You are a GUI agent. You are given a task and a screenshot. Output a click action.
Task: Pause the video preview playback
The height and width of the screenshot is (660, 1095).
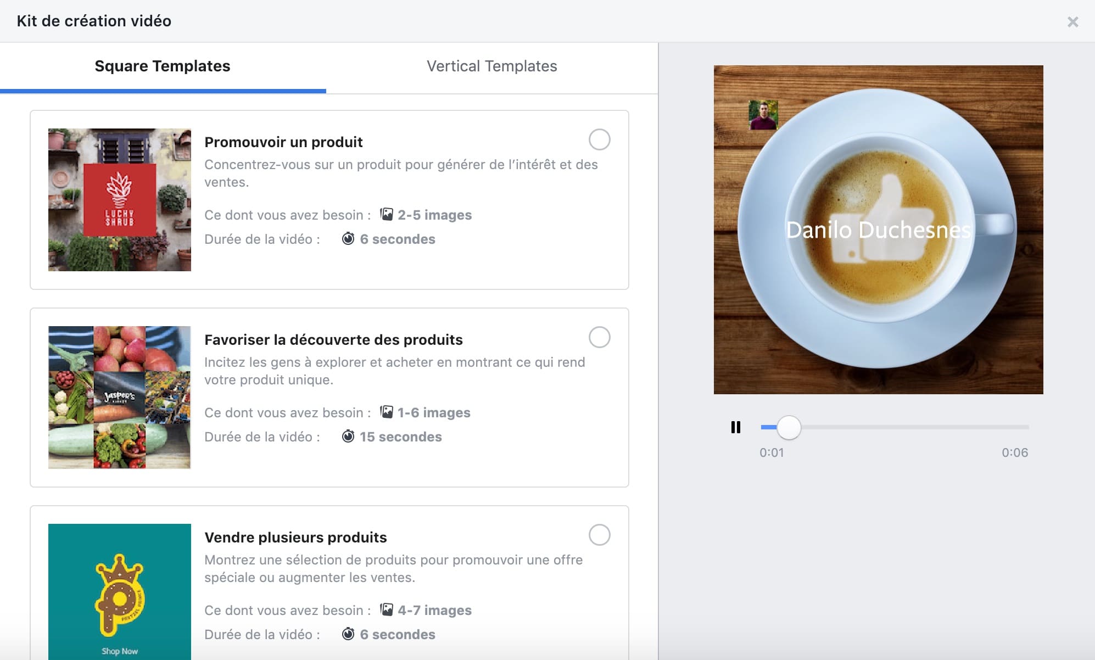tap(735, 427)
